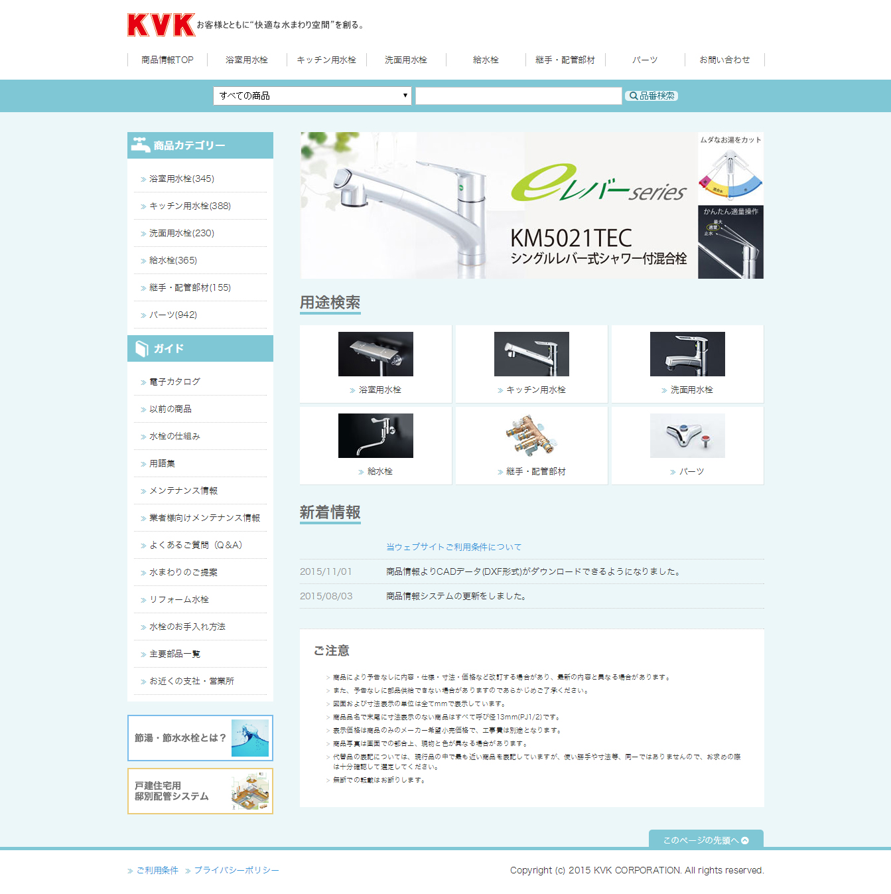891x894 pixels.
Task: Open 継手・配管部材 link under 用途検索
Action: pos(536,471)
